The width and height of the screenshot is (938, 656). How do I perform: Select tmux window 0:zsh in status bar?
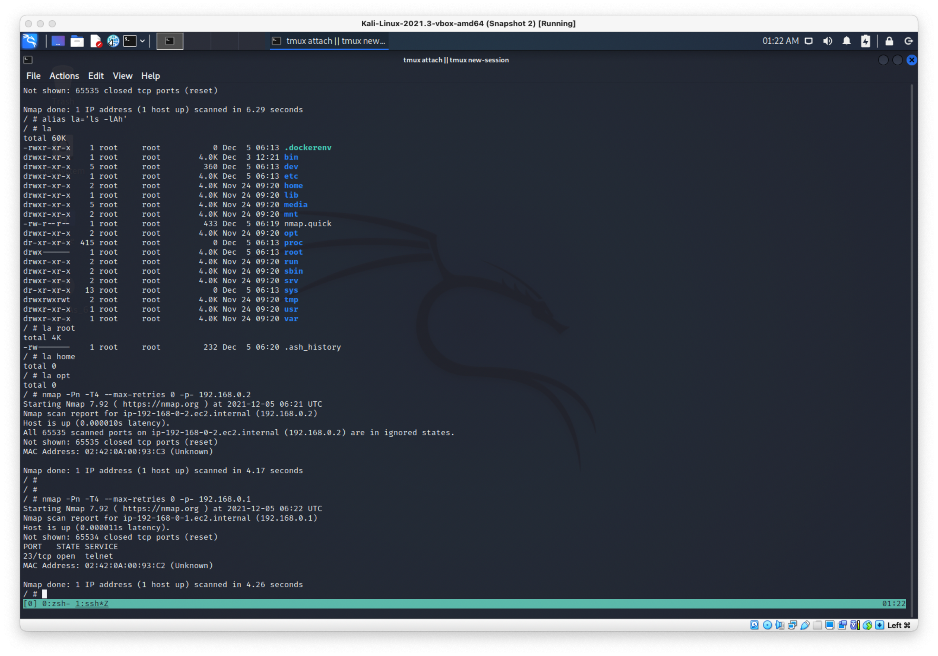point(56,603)
